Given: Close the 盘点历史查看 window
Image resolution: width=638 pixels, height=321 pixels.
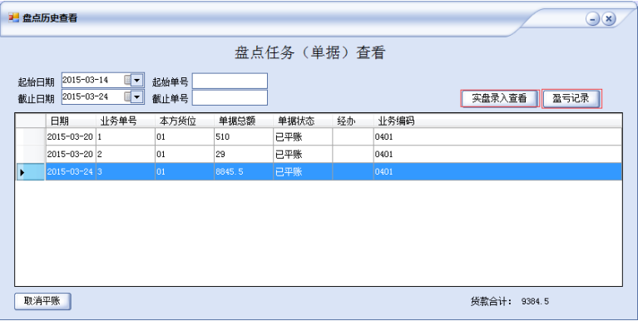Looking at the screenshot, I should coord(608,19).
